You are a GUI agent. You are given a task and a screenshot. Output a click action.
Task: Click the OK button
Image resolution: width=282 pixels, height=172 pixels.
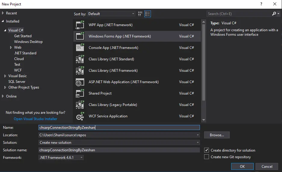[x=242, y=166]
